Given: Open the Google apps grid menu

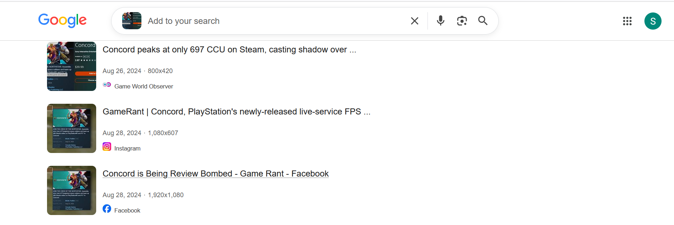Looking at the screenshot, I should 627,21.
